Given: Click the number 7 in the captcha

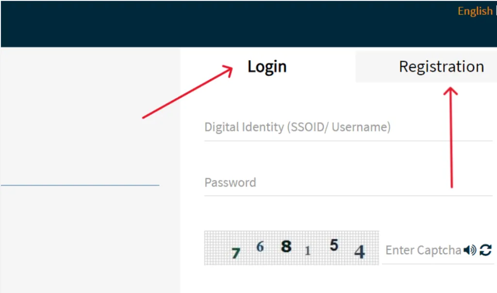Looking at the screenshot, I should (235, 252).
